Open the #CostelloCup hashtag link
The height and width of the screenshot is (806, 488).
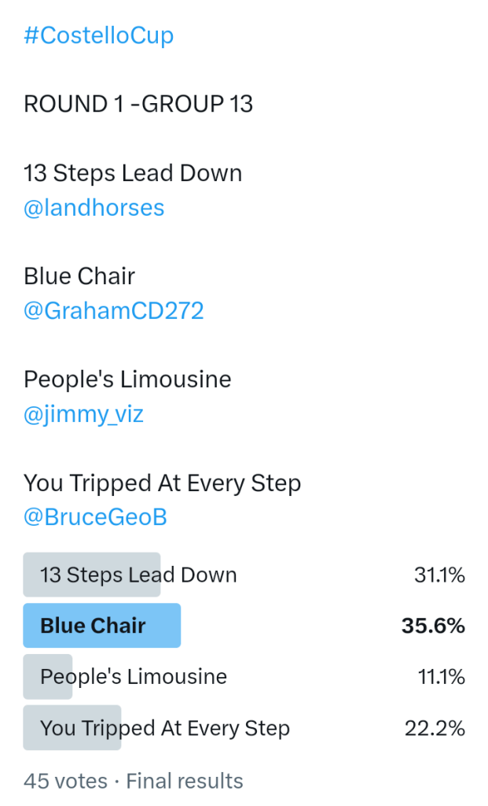pyautogui.click(x=99, y=35)
